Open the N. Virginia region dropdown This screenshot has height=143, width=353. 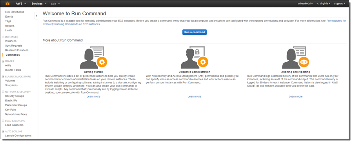[323, 4]
